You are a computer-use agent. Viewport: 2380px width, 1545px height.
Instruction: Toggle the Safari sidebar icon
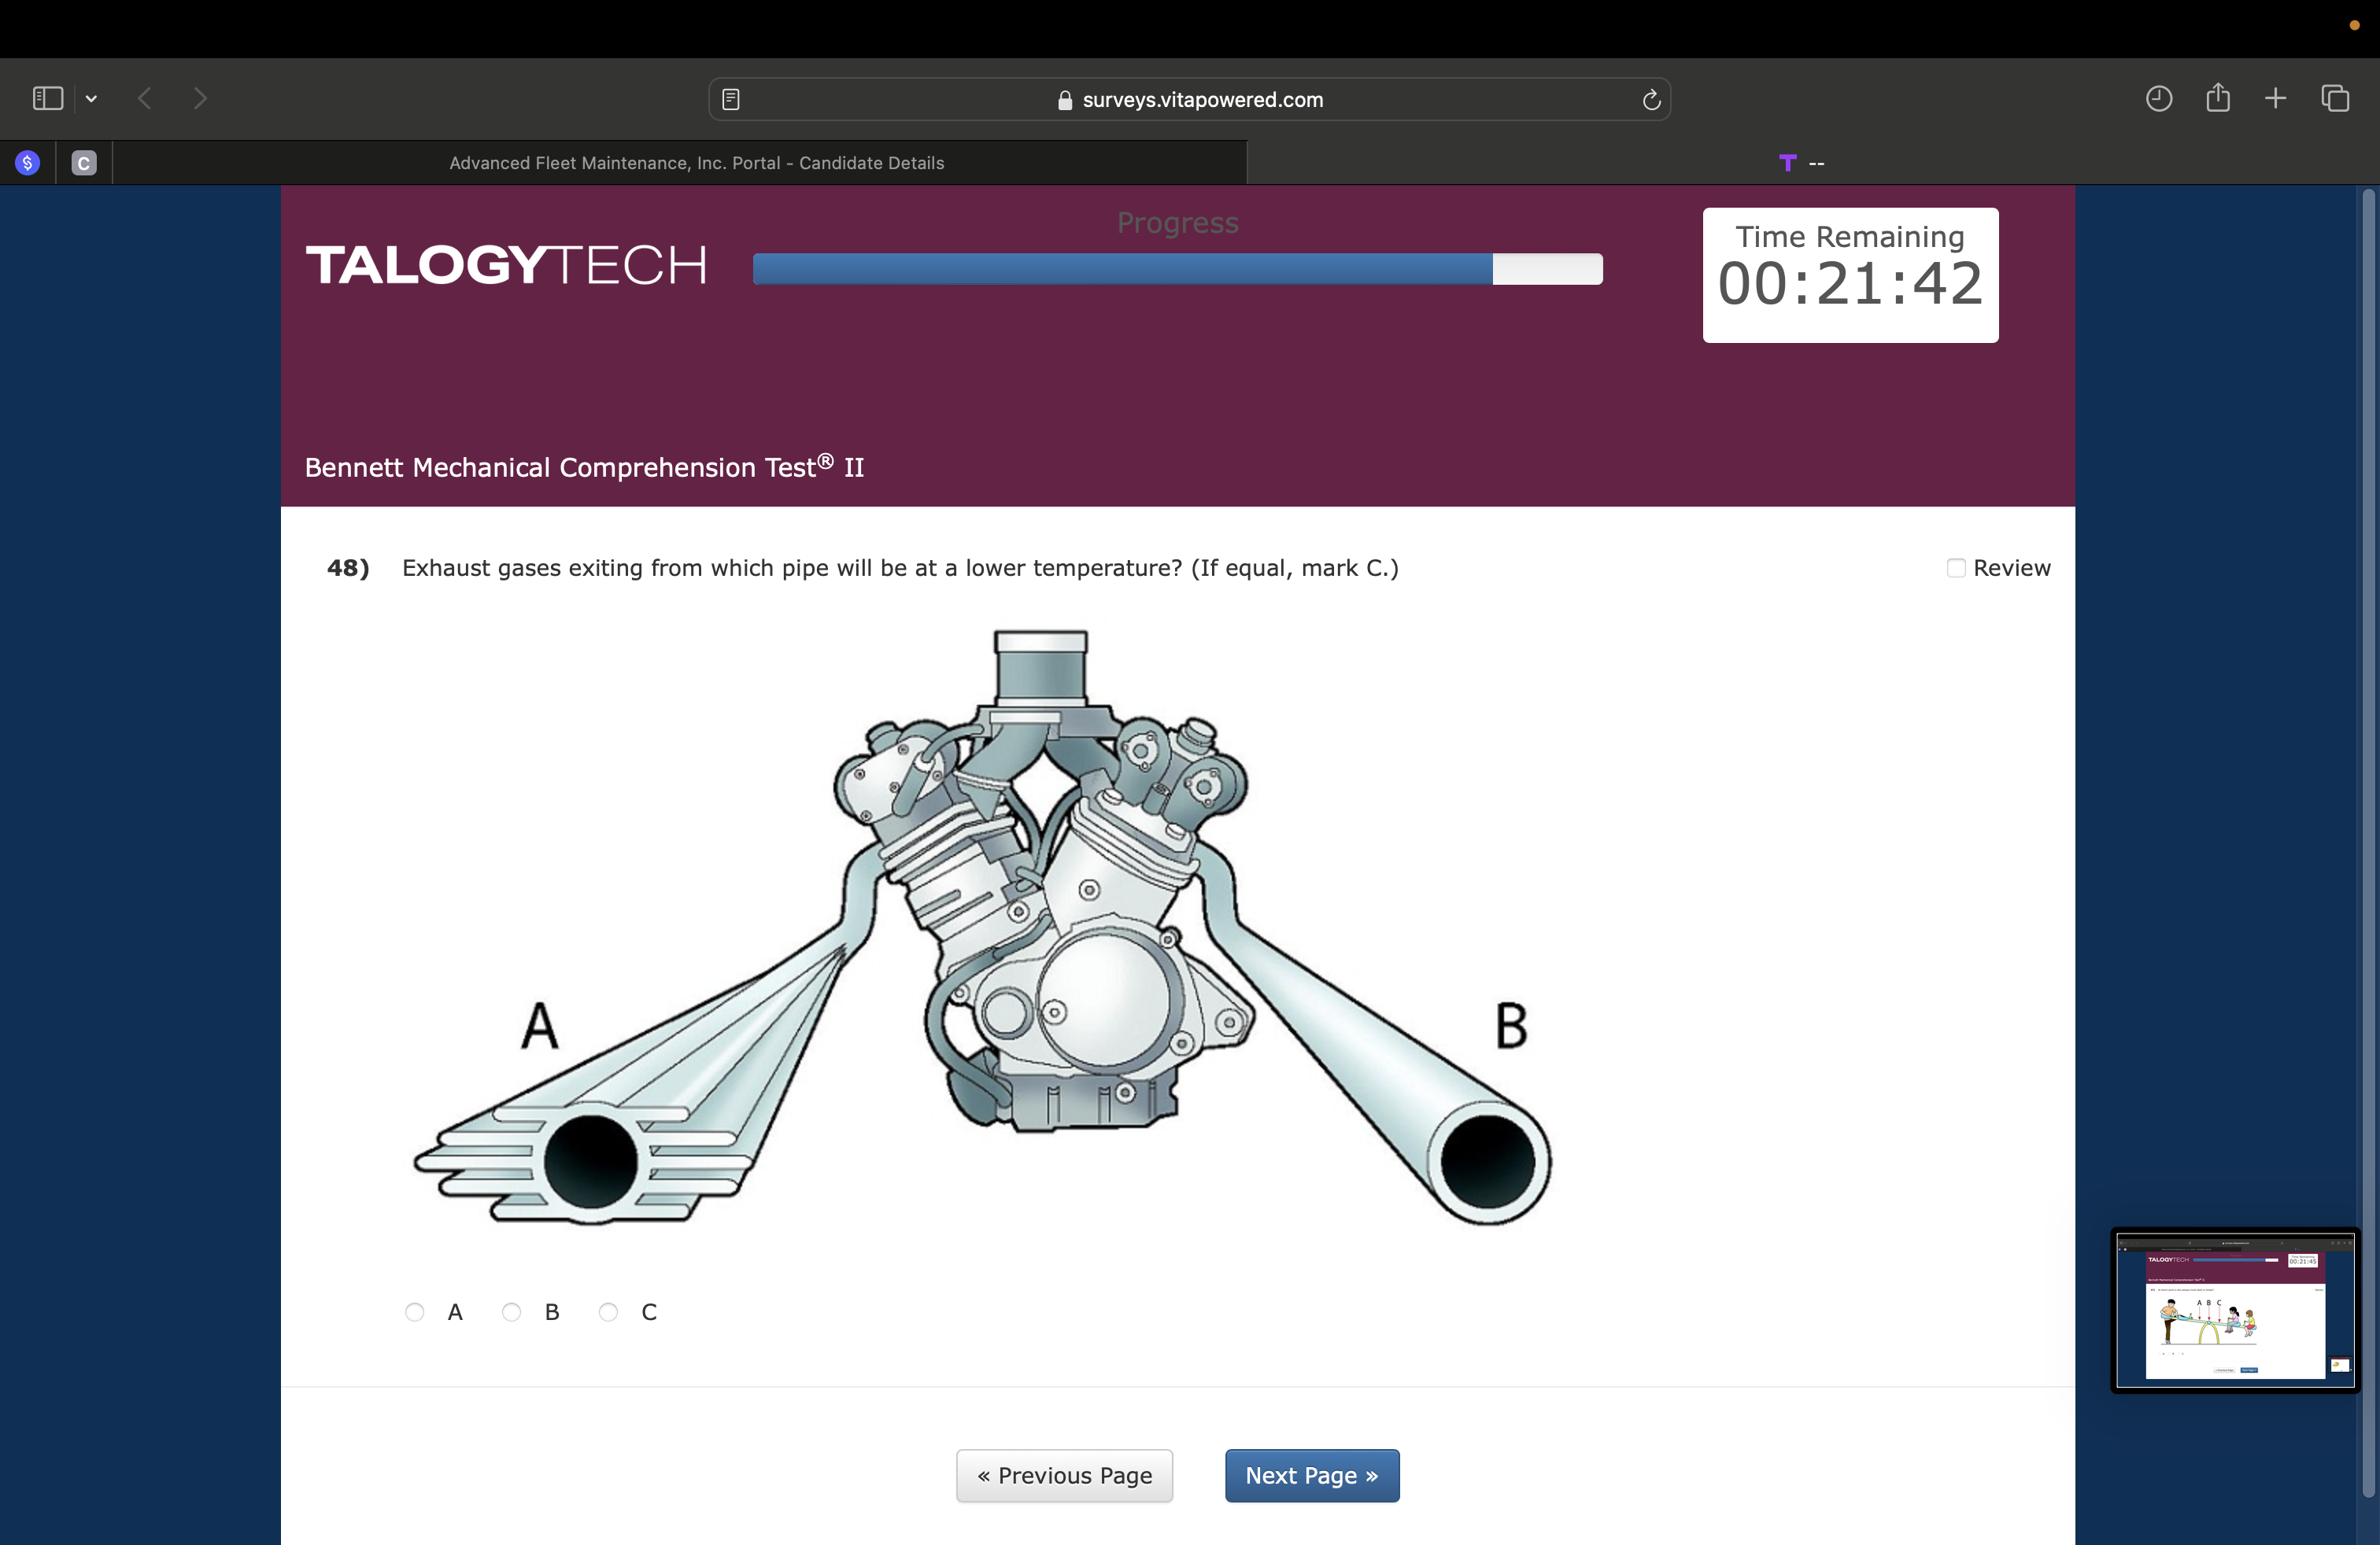(47, 98)
